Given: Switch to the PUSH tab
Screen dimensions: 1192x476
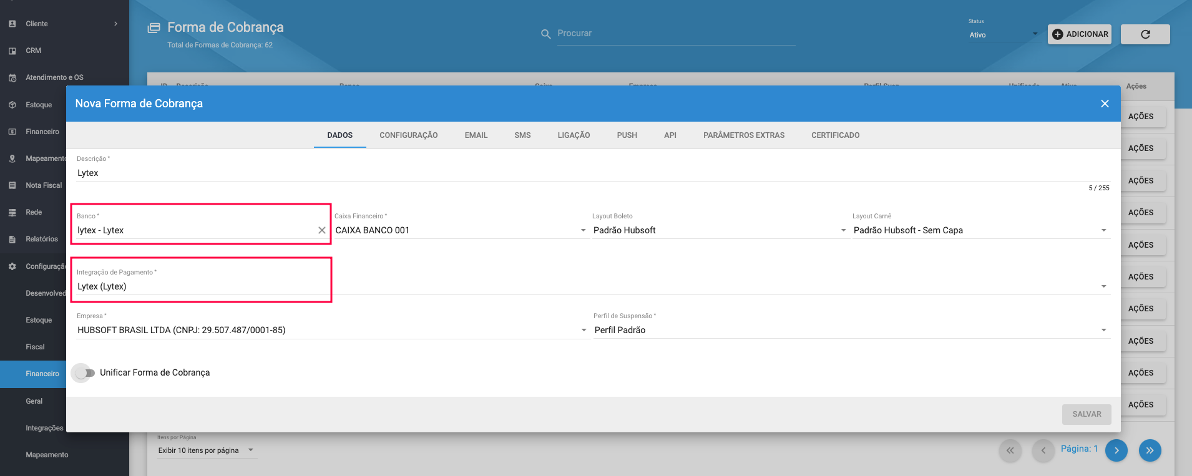Looking at the screenshot, I should coord(627,135).
